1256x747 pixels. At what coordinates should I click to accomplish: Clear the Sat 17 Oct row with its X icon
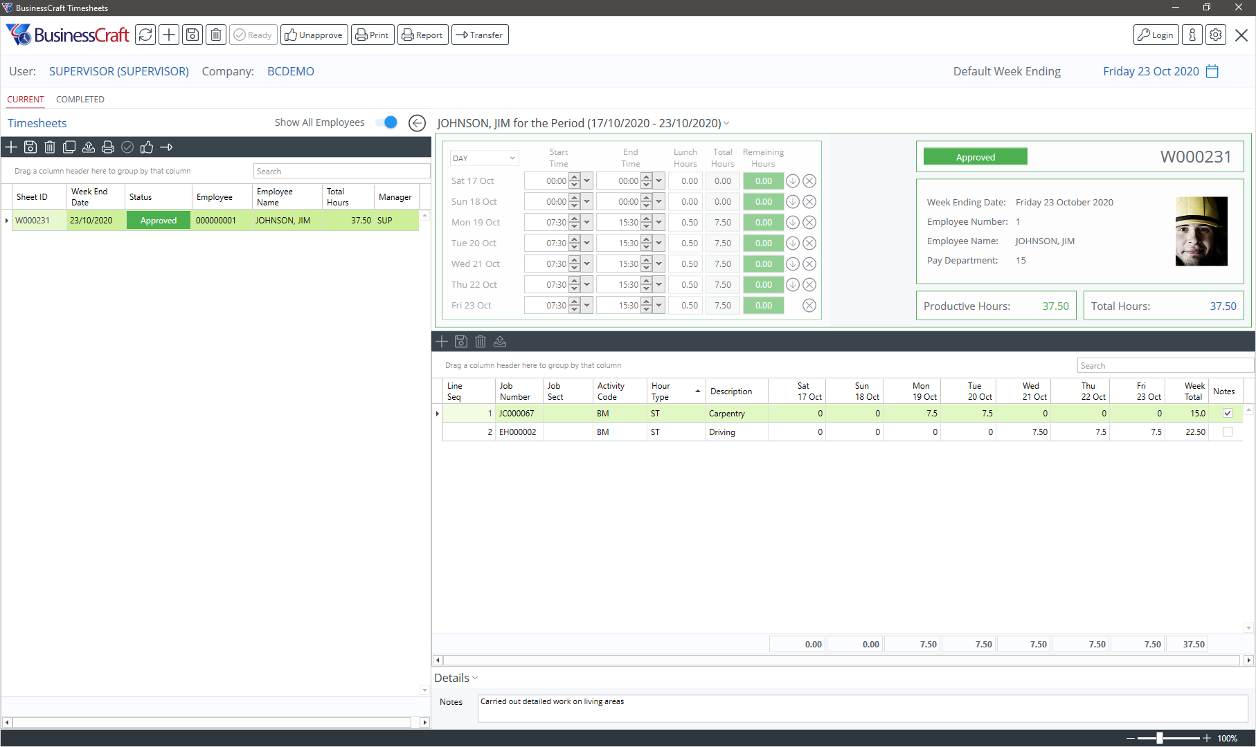pyautogui.click(x=809, y=181)
